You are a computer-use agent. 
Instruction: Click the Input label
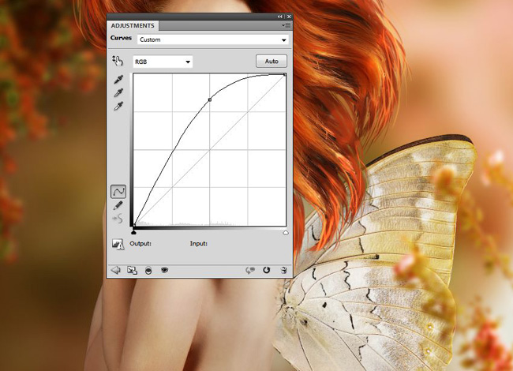pos(199,243)
